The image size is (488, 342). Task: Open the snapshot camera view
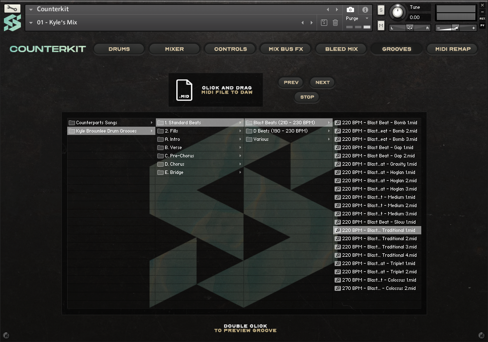tap(351, 8)
